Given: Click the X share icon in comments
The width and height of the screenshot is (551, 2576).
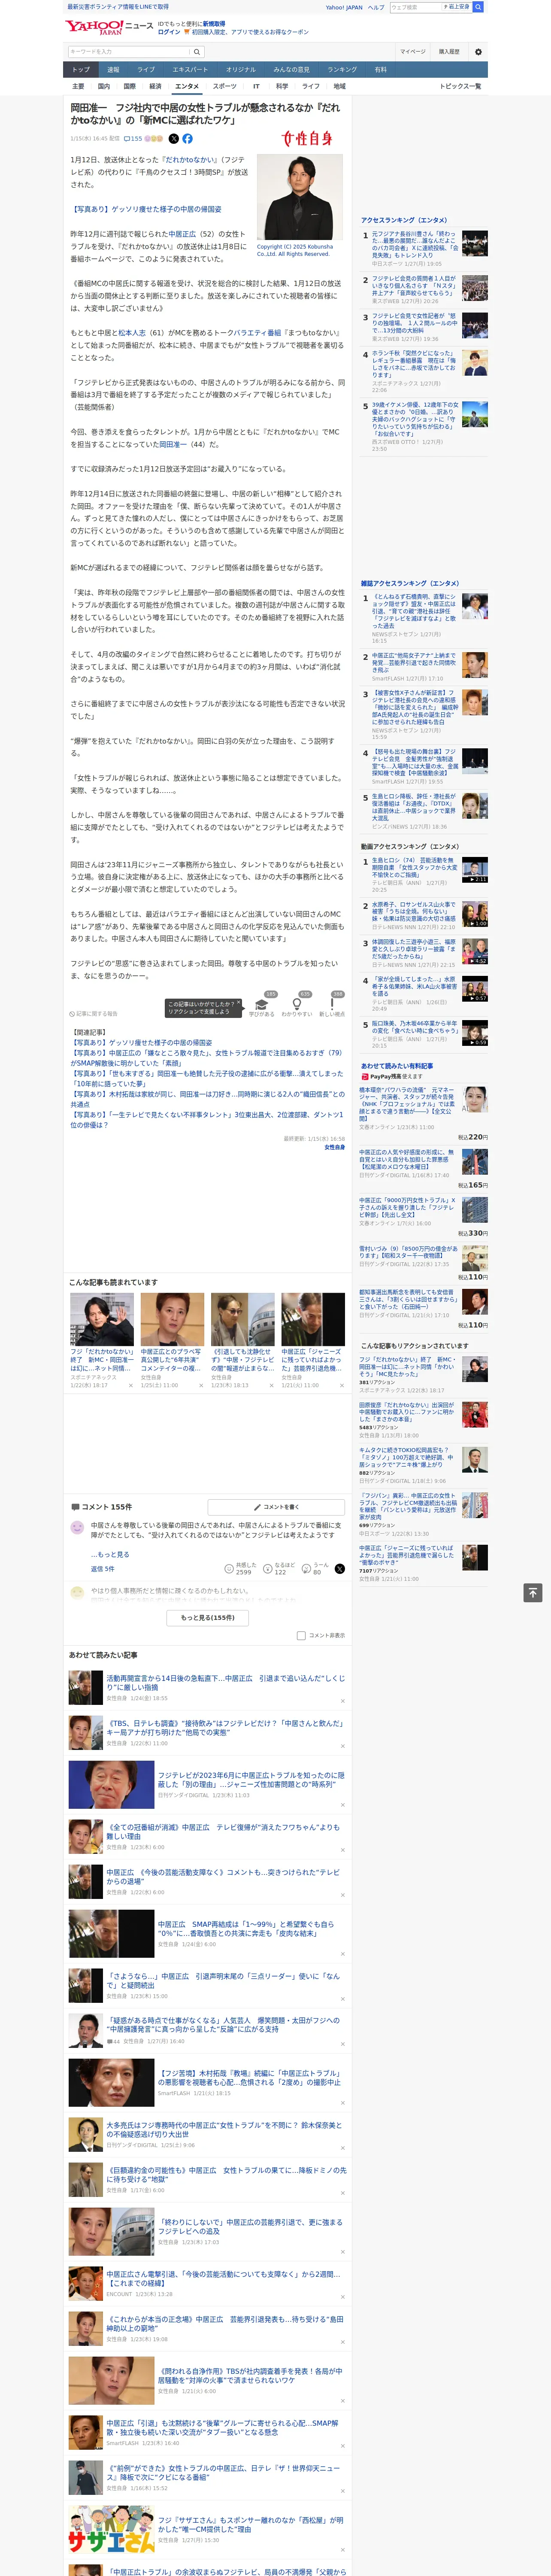Looking at the screenshot, I should (339, 1569).
